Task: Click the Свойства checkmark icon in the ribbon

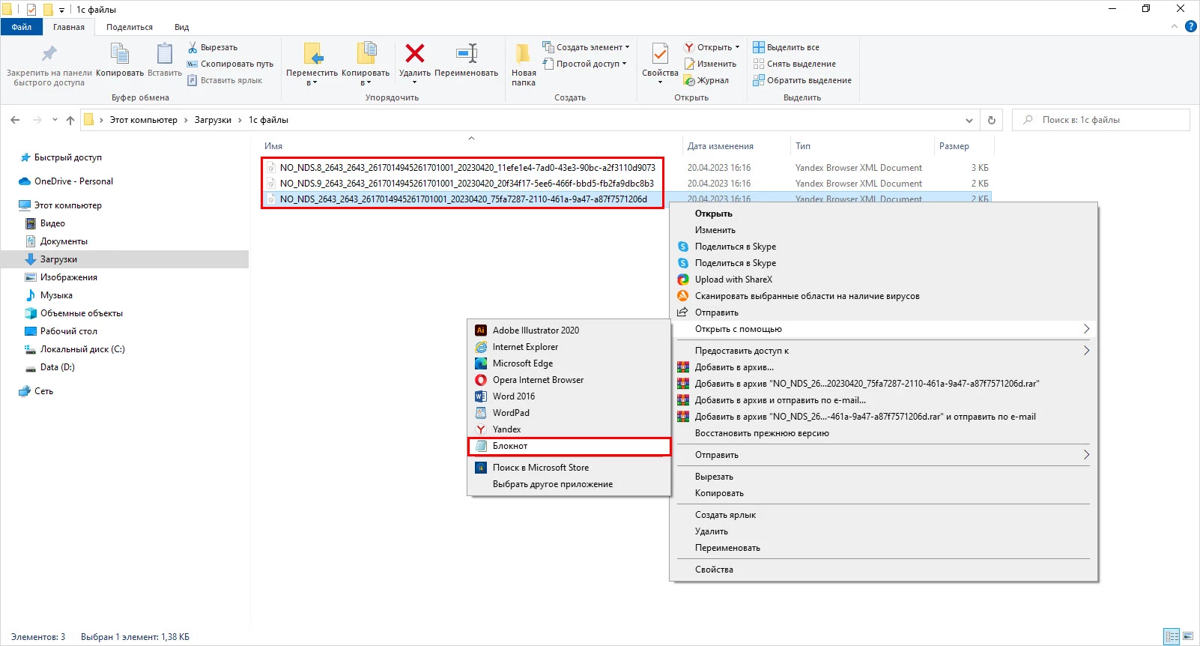Action: point(660,54)
